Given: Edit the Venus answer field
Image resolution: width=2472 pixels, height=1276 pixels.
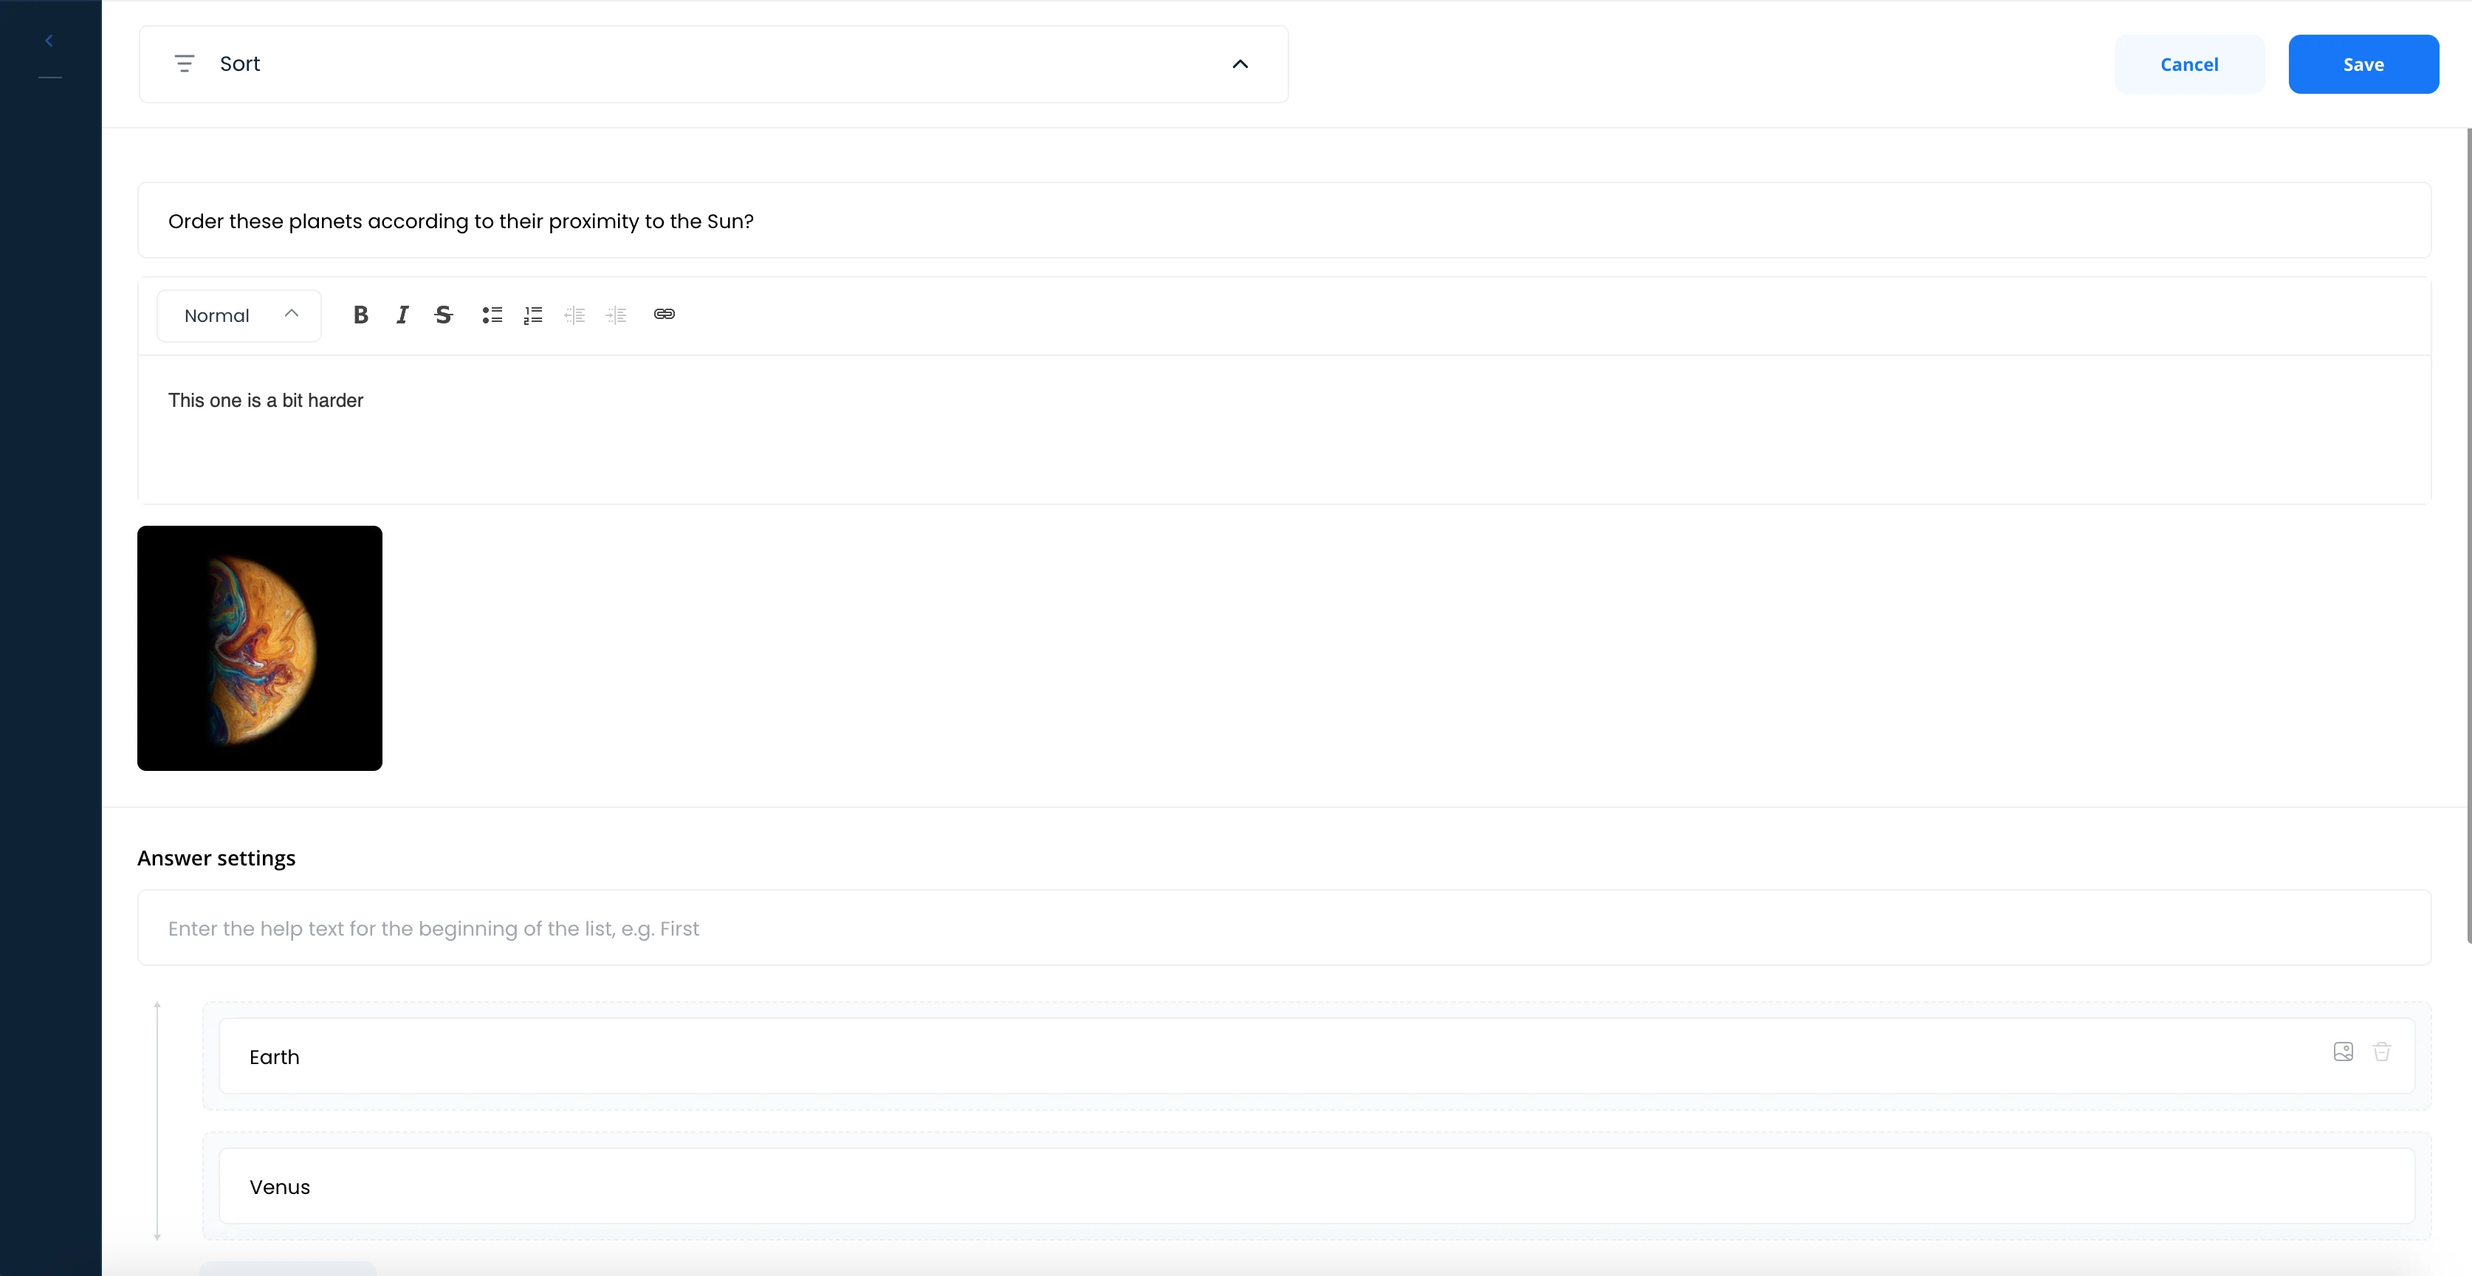Looking at the screenshot, I should tap(1316, 1187).
